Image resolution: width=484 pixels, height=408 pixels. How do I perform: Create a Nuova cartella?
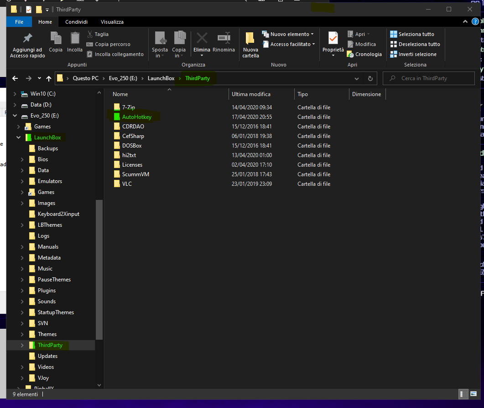(x=250, y=45)
